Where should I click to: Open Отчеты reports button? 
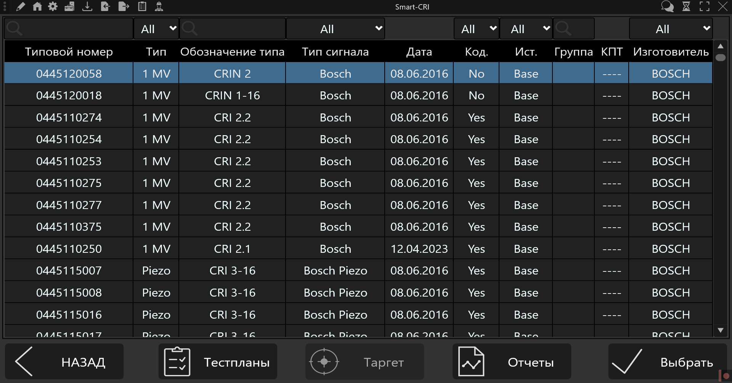tap(512, 362)
